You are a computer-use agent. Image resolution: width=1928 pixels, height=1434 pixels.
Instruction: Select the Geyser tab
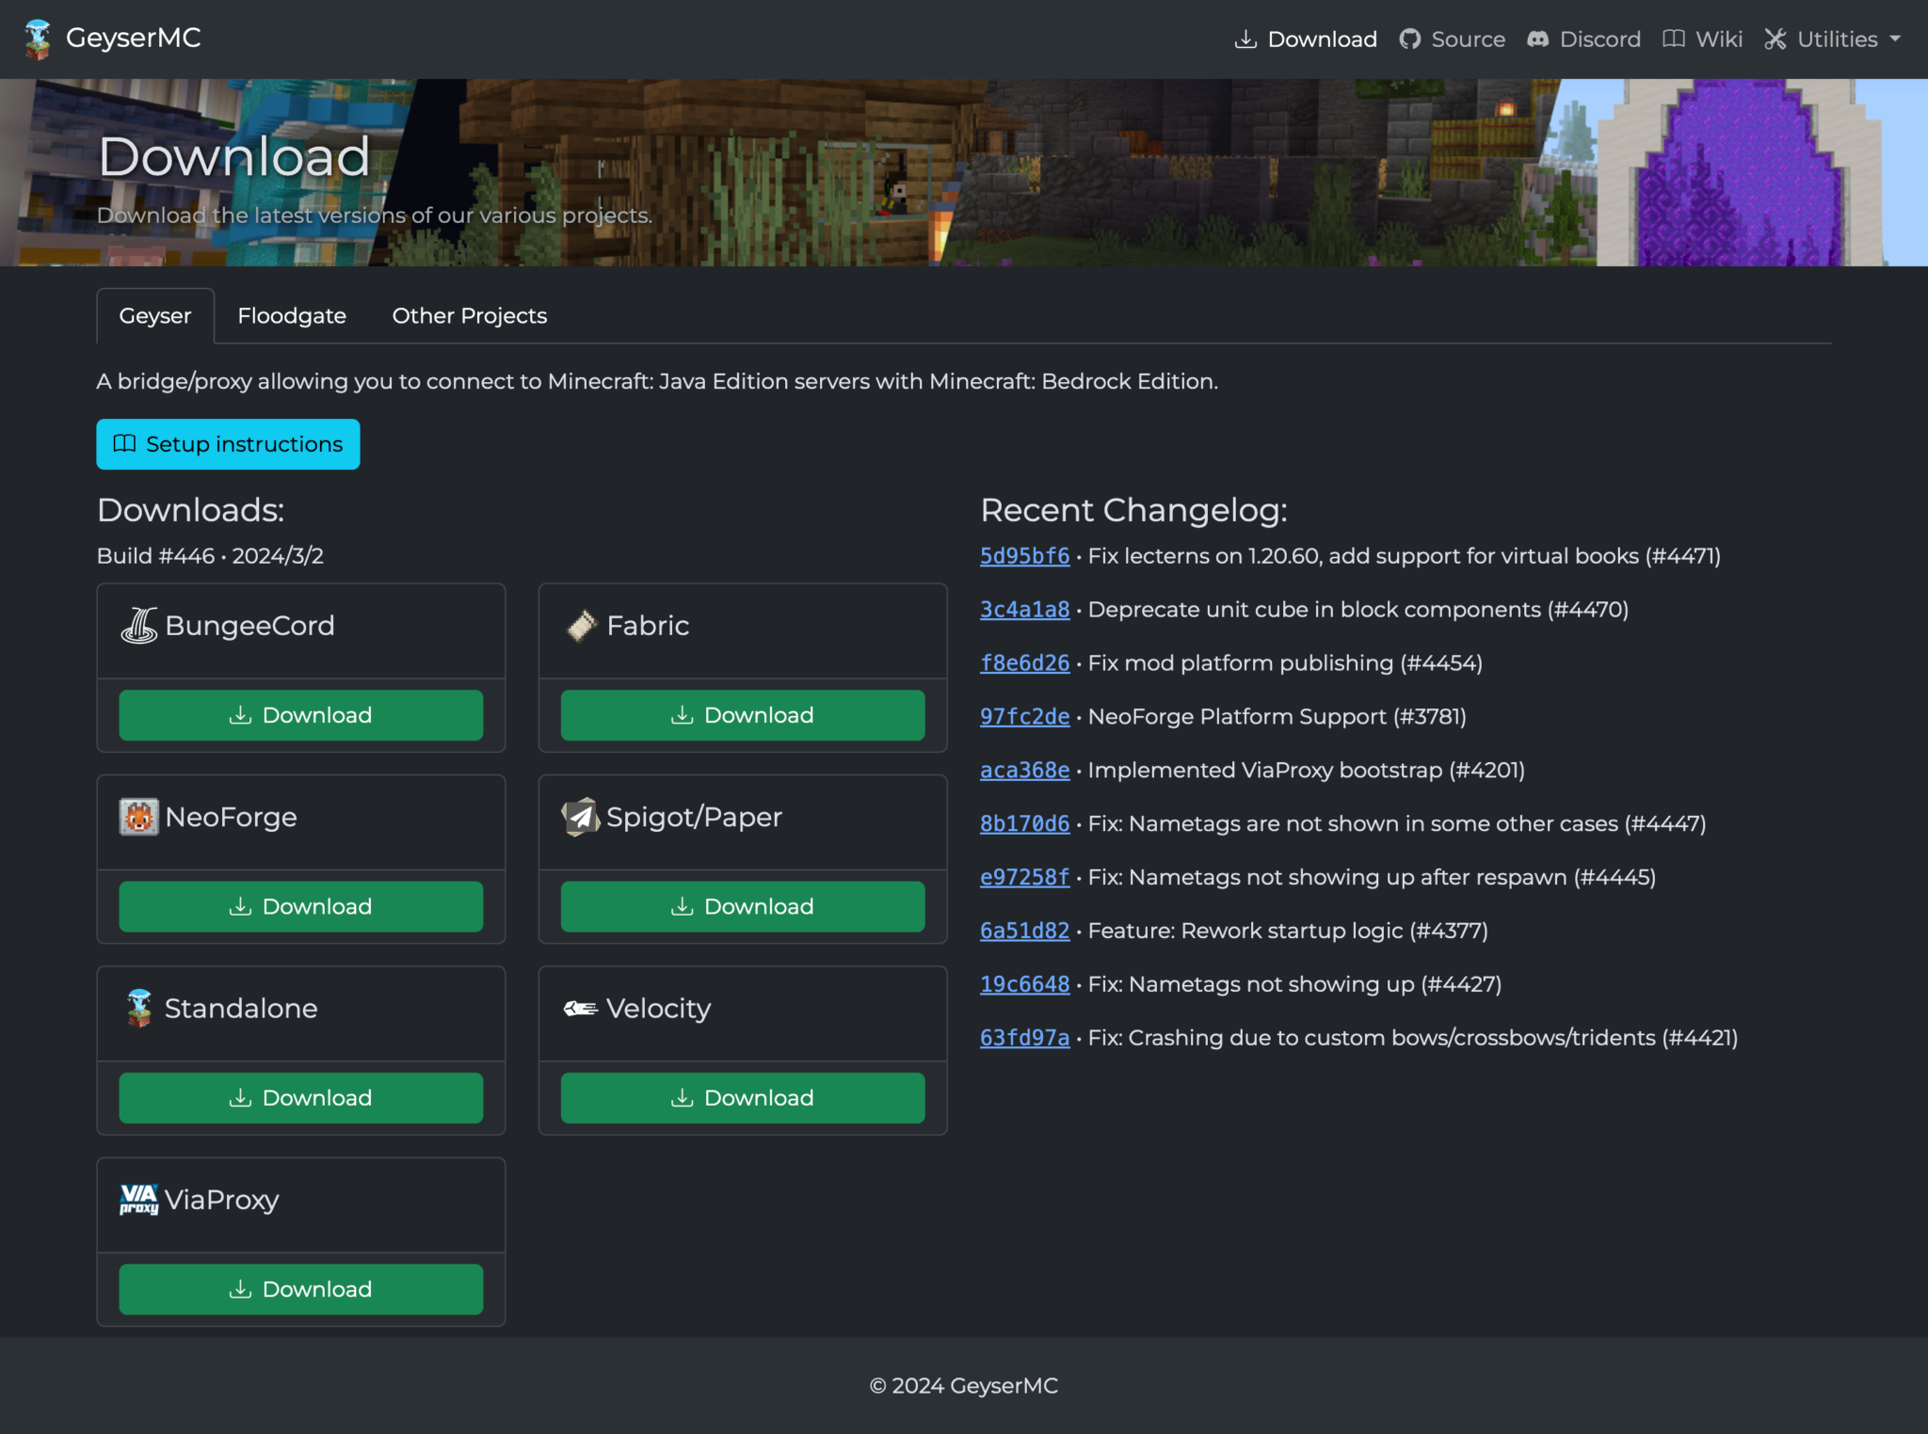pos(154,315)
